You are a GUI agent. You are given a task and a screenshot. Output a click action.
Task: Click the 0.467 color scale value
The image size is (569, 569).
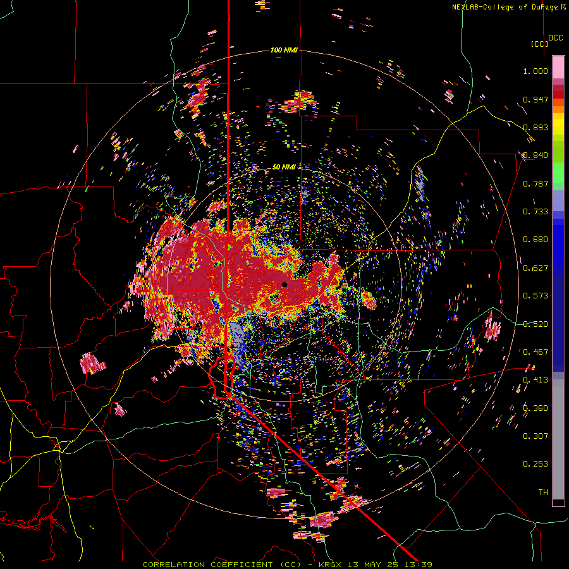coord(535,352)
